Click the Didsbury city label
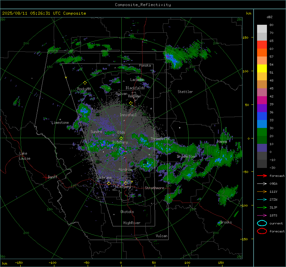The height and width of the screenshot is (267, 286). [120, 142]
